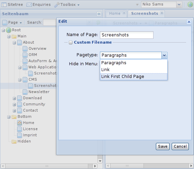This screenshot has height=169, width=194.
Task: Open the Niko Sams user dropdown
Action: coord(179,4)
